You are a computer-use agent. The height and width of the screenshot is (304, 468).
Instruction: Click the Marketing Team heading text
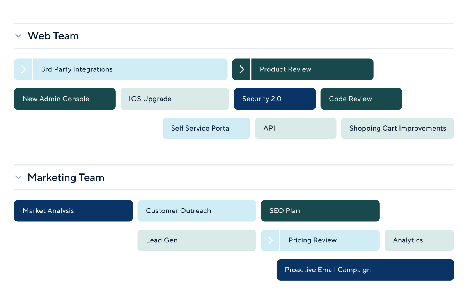[x=66, y=177]
